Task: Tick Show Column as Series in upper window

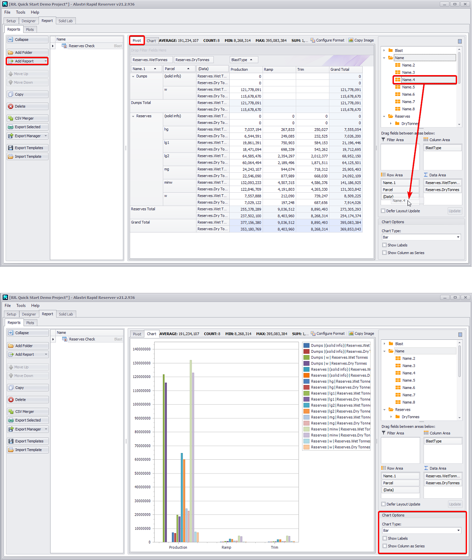Action: point(384,253)
